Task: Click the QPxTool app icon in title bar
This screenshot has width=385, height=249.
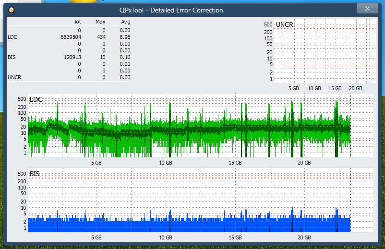Action: tap(11, 10)
